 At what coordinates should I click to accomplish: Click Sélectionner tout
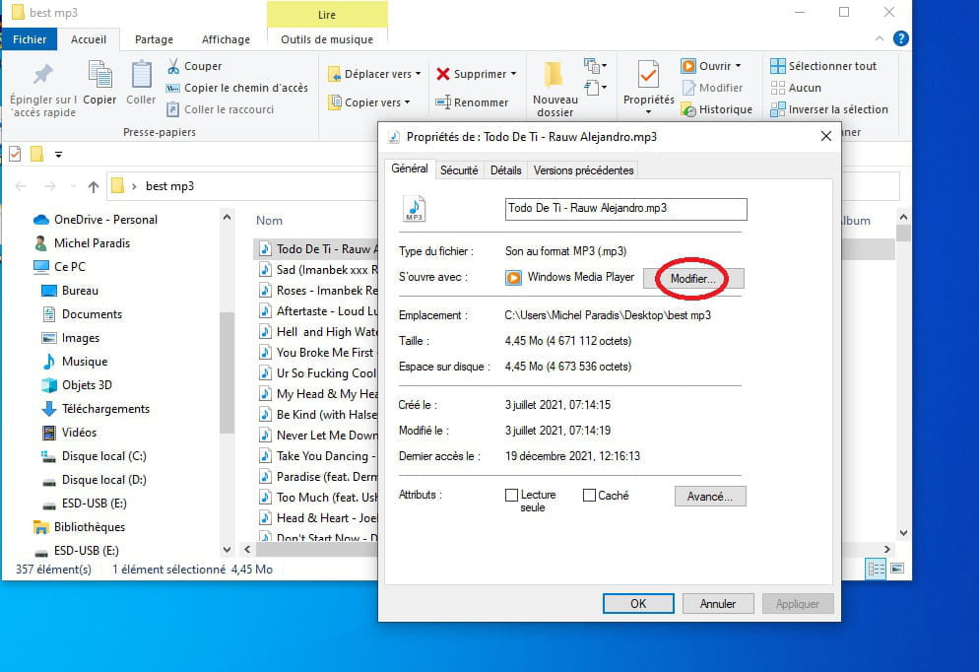click(x=823, y=66)
